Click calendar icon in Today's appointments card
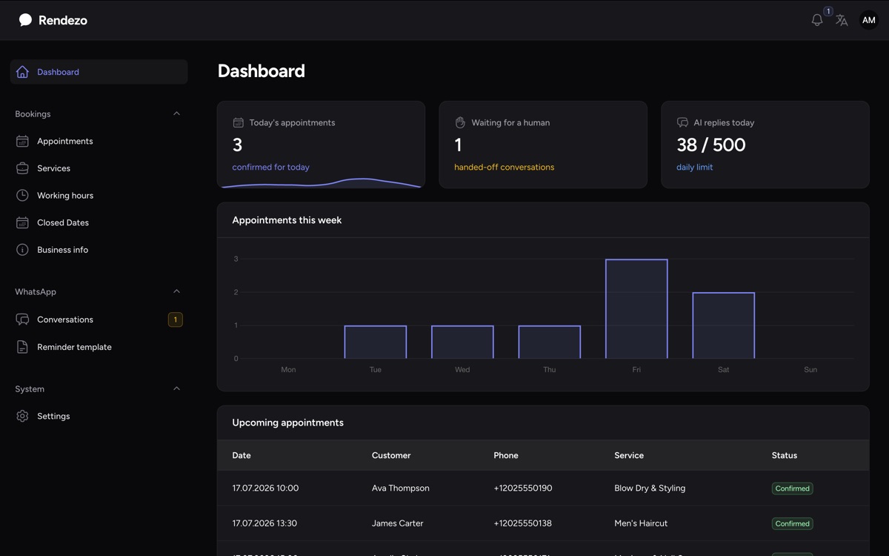 coord(238,122)
